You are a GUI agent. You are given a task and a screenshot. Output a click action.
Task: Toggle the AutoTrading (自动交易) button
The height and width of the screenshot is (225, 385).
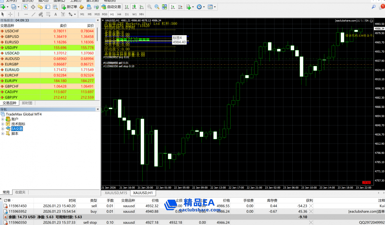[111, 7]
